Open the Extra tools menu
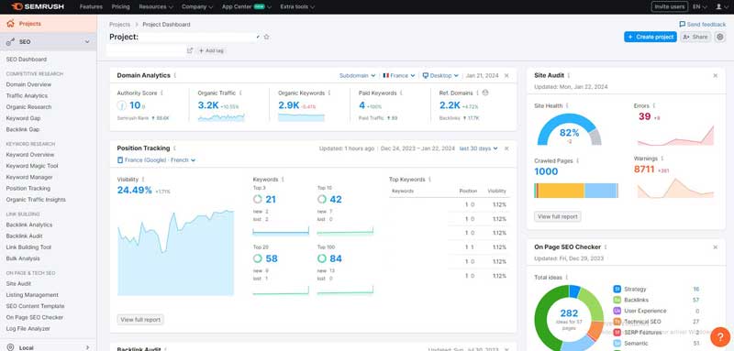This screenshot has width=734, height=351. point(297,7)
